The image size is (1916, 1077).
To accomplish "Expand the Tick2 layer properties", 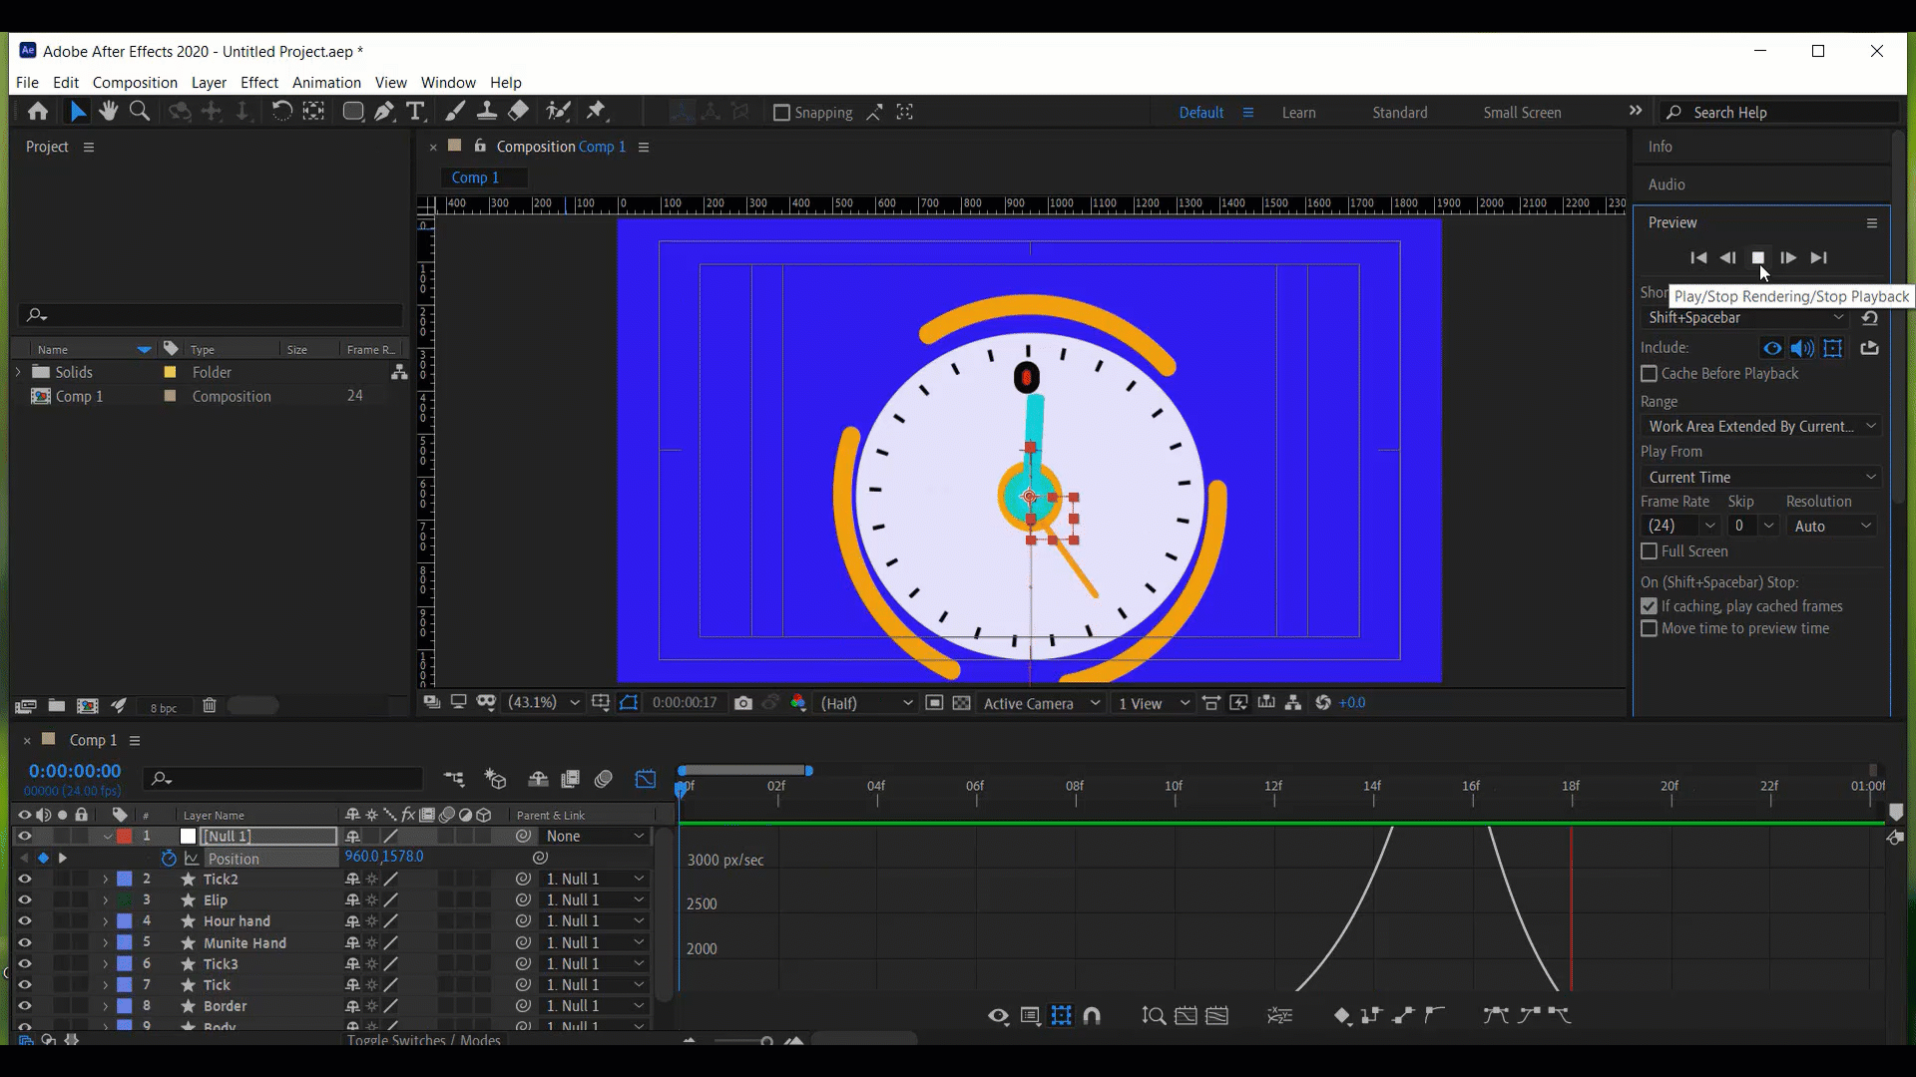I will [104, 879].
